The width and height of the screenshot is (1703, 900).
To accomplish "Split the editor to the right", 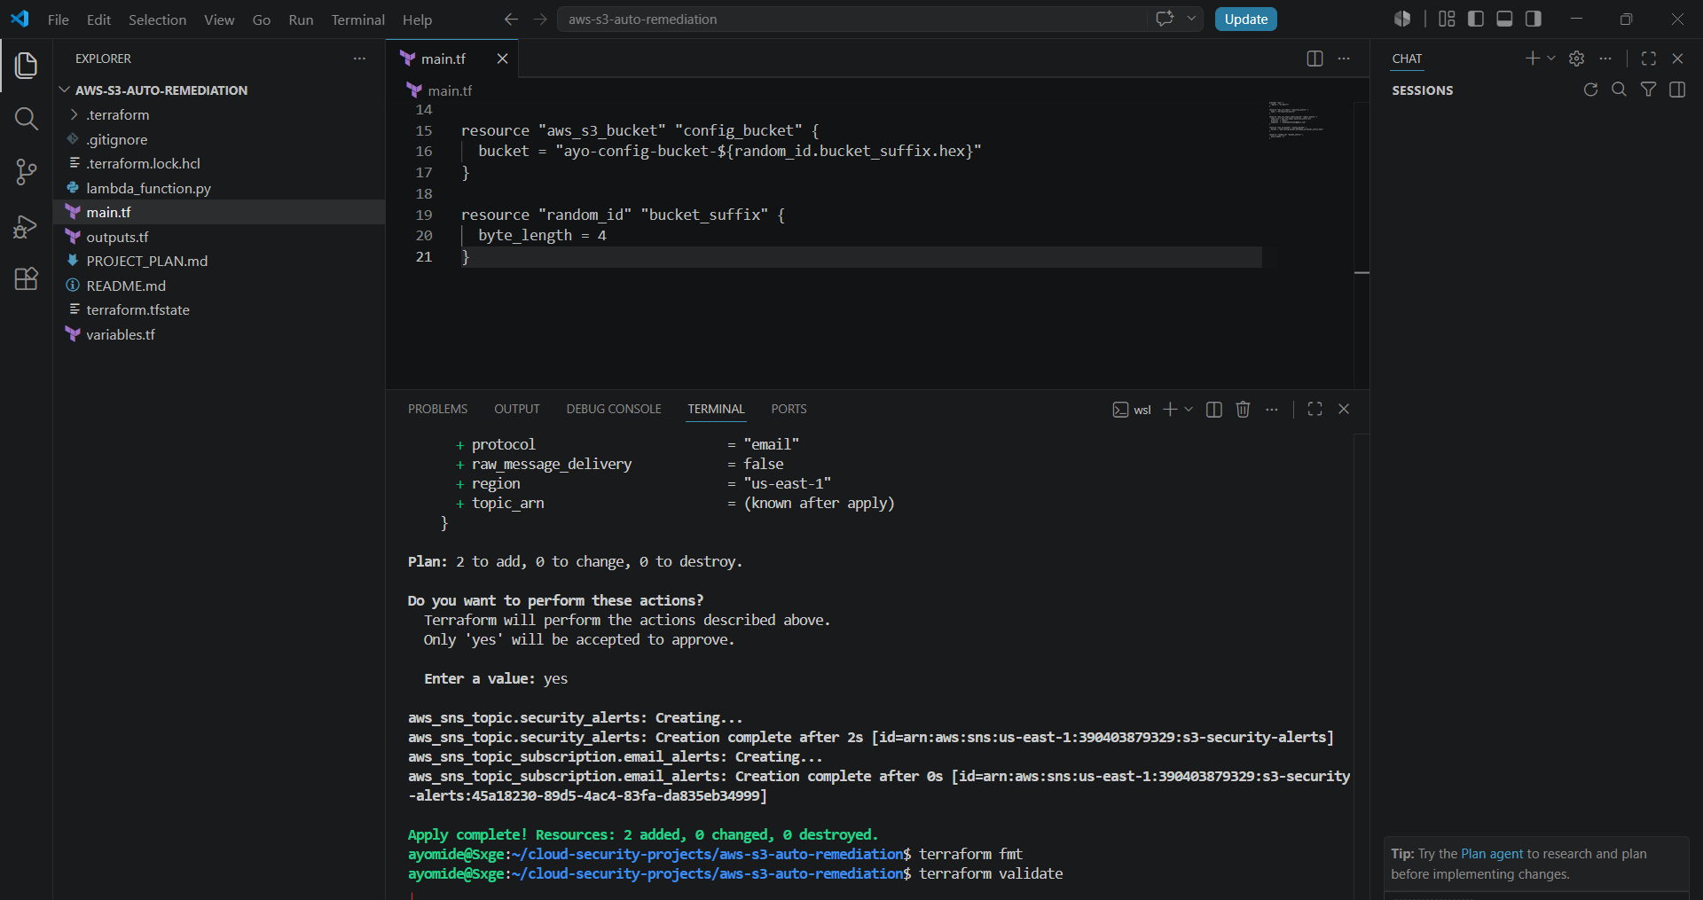I will click(1315, 59).
